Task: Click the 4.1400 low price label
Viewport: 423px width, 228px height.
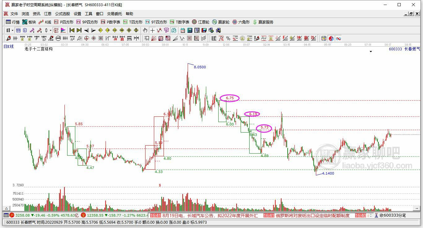Action: (x=328, y=173)
